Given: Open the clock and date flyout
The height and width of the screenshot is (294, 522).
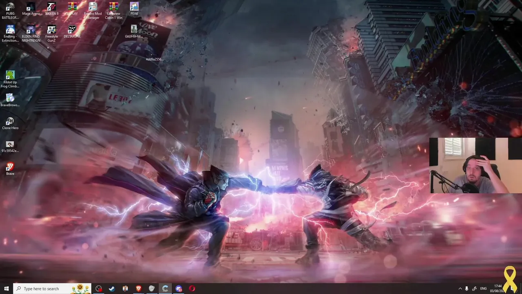Looking at the screenshot, I should 498,289.
